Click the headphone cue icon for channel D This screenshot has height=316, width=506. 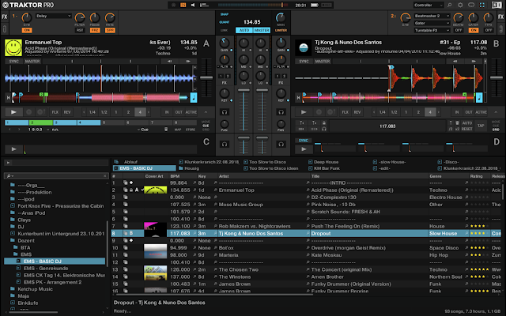(x=281, y=144)
